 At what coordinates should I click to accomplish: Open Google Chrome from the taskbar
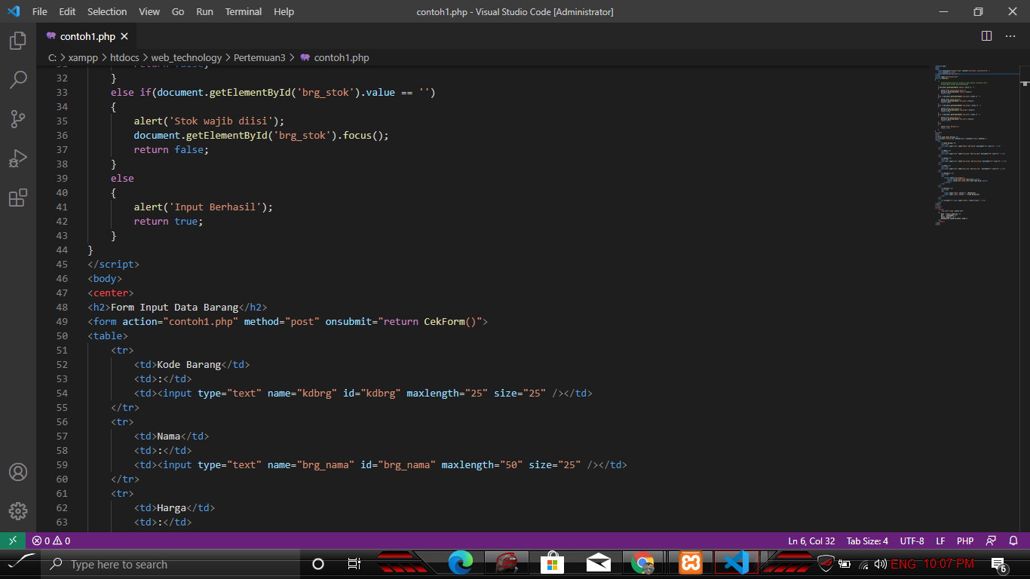pyautogui.click(x=644, y=563)
